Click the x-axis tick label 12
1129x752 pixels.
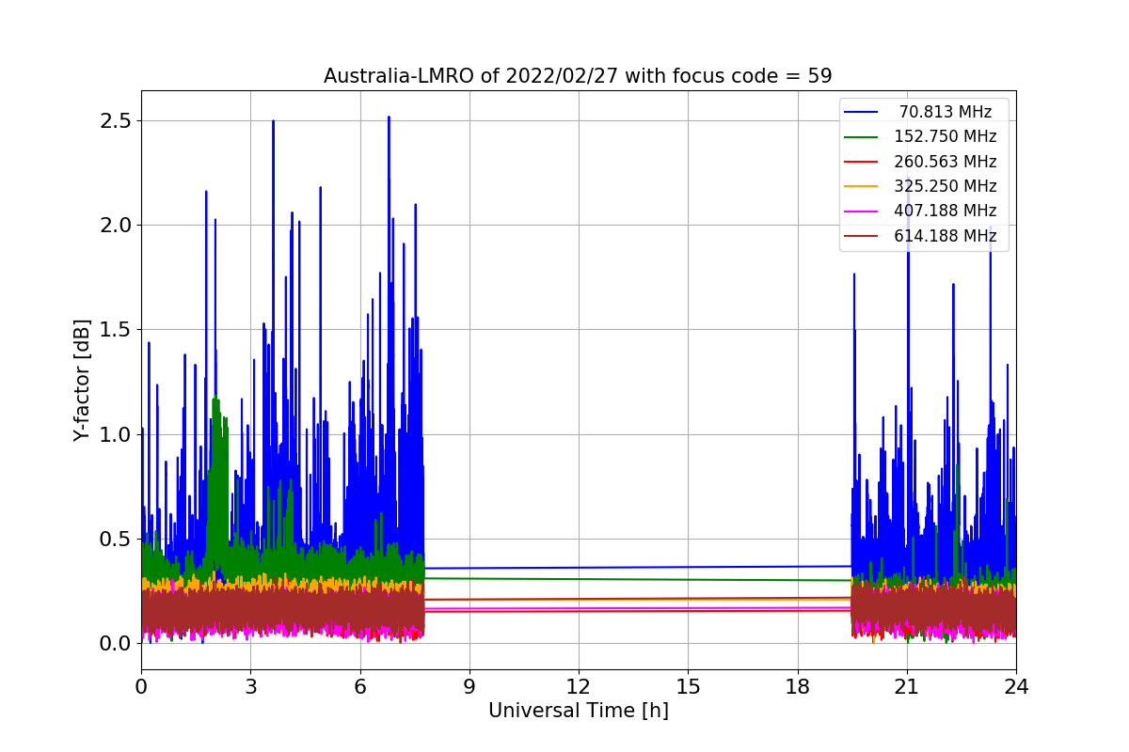point(579,687)
